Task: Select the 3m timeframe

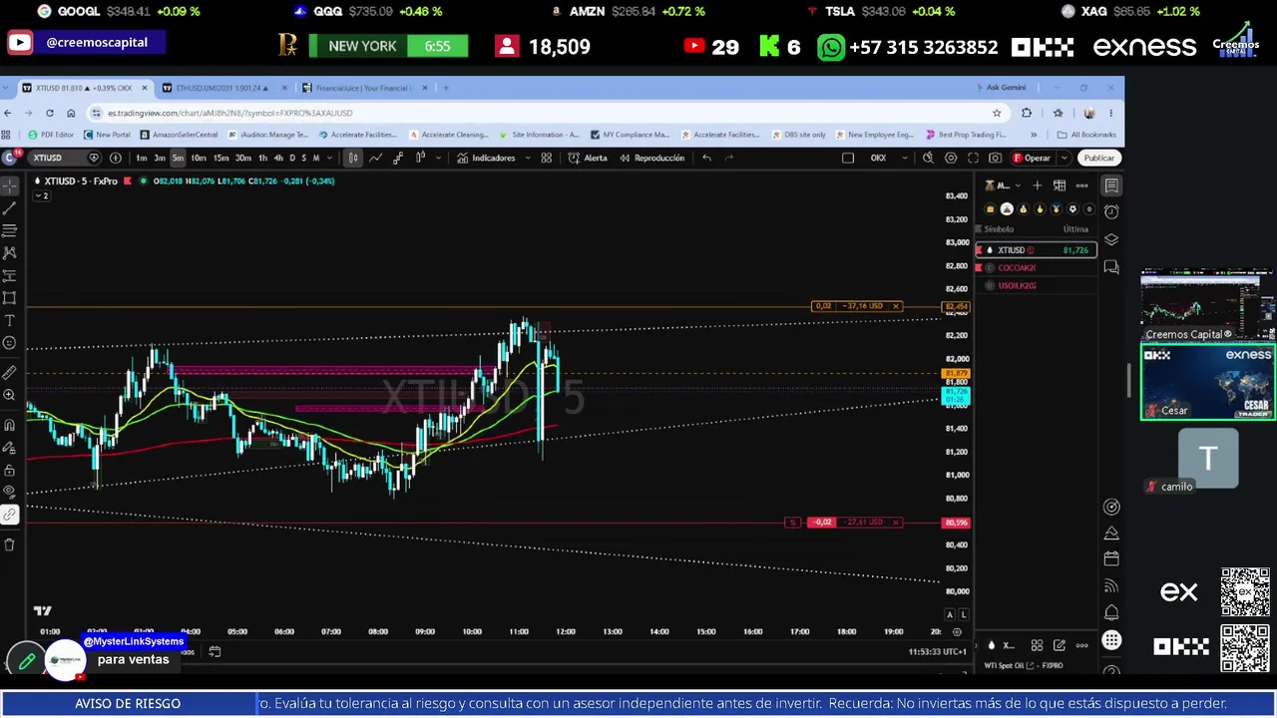Action: coord(160,158)
